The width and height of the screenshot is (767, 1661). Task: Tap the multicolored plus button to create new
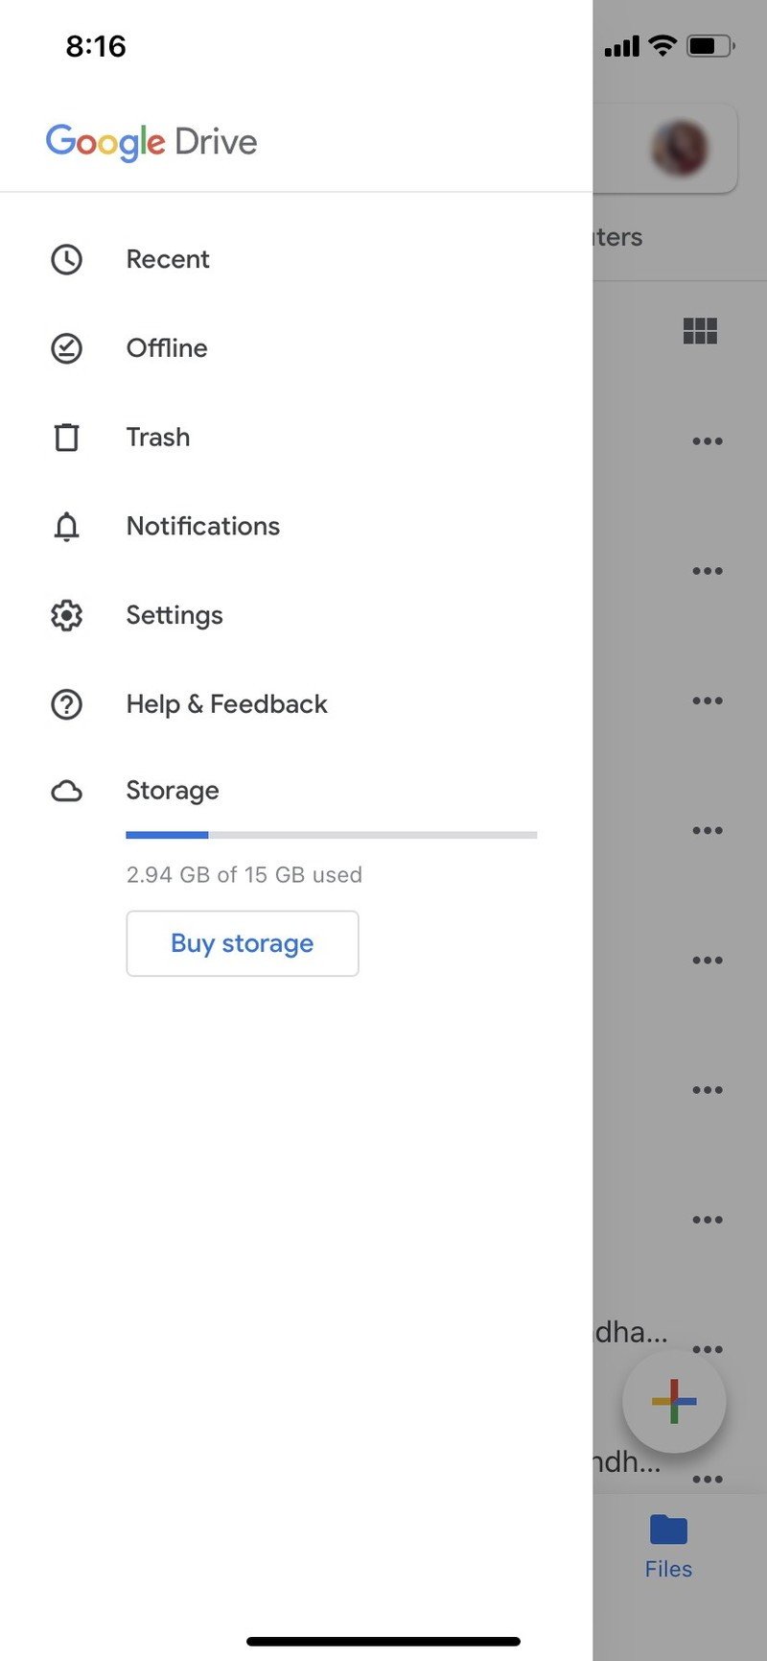[x=674, y=1400]
